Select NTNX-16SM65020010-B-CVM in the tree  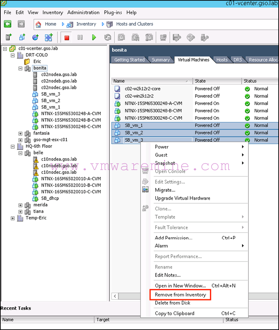coord(71,185)
